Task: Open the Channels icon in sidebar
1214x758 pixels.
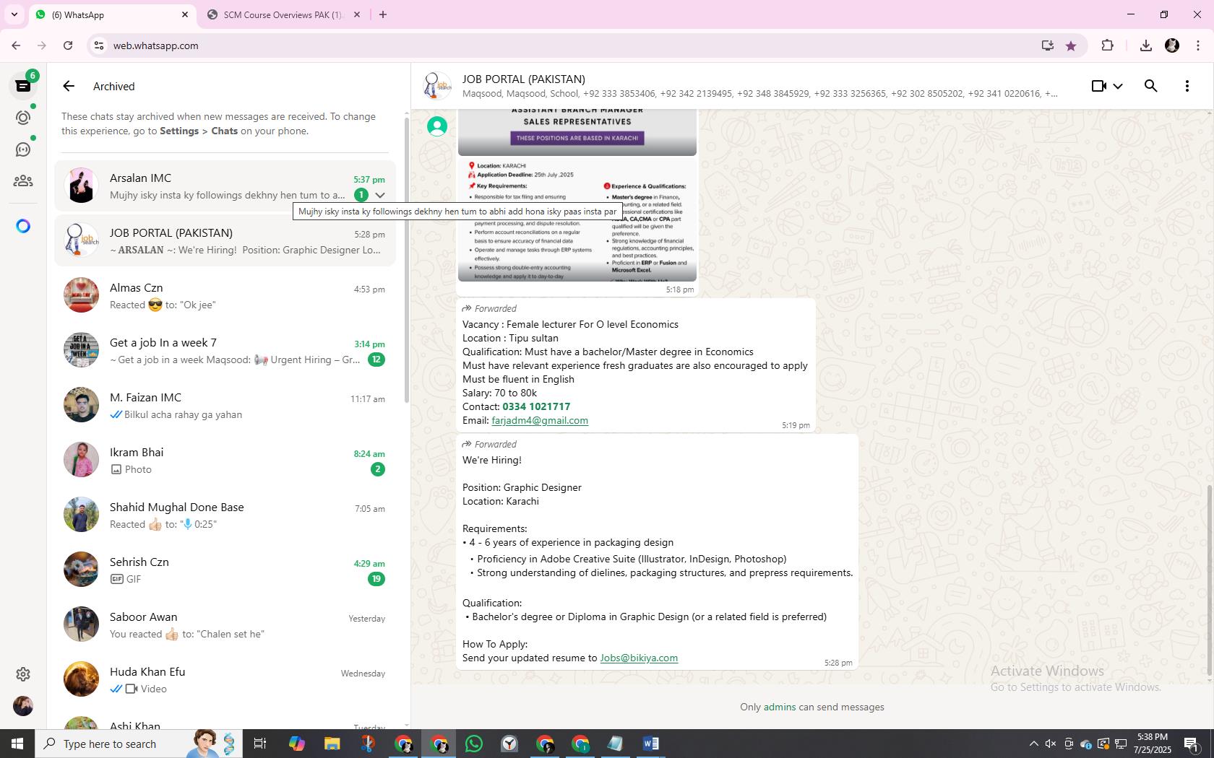Action: point(23,149)
